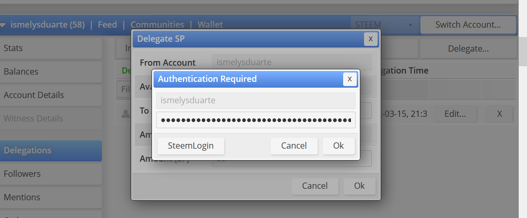
Task: Go to Followers section
Action: [51, 174]
